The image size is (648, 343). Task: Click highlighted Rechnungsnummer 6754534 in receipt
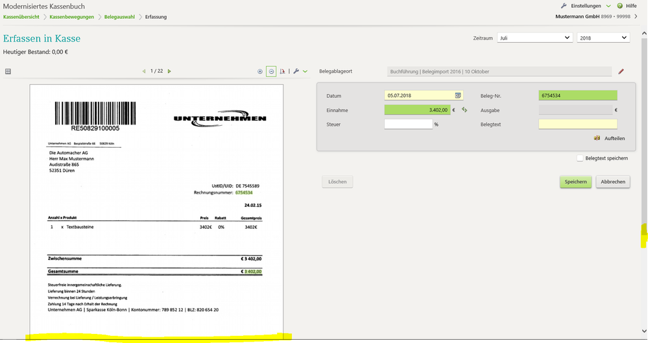[244, 193]
